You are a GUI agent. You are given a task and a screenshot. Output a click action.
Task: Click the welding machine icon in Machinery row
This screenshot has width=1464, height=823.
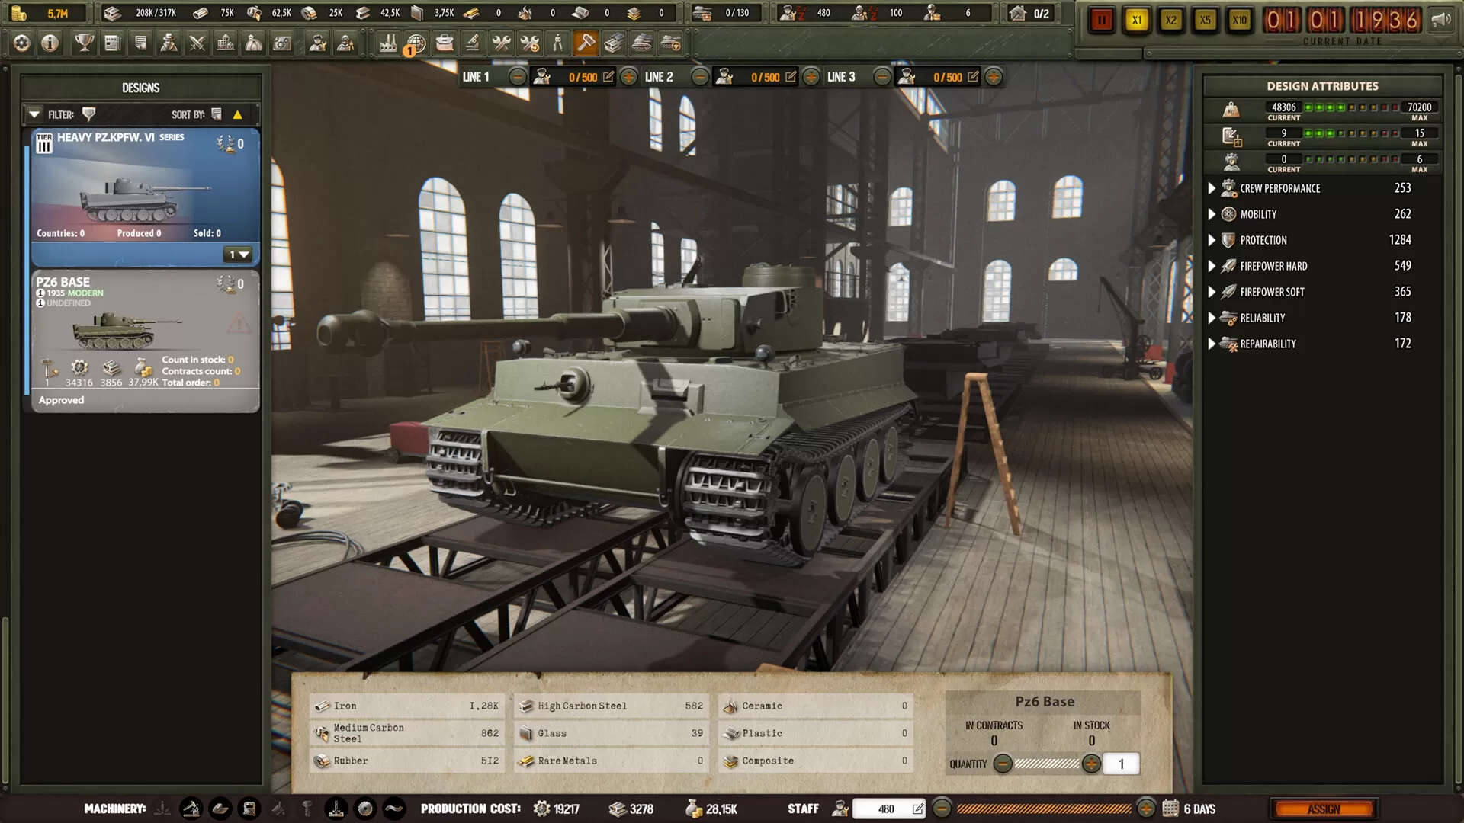pos(250,809)
